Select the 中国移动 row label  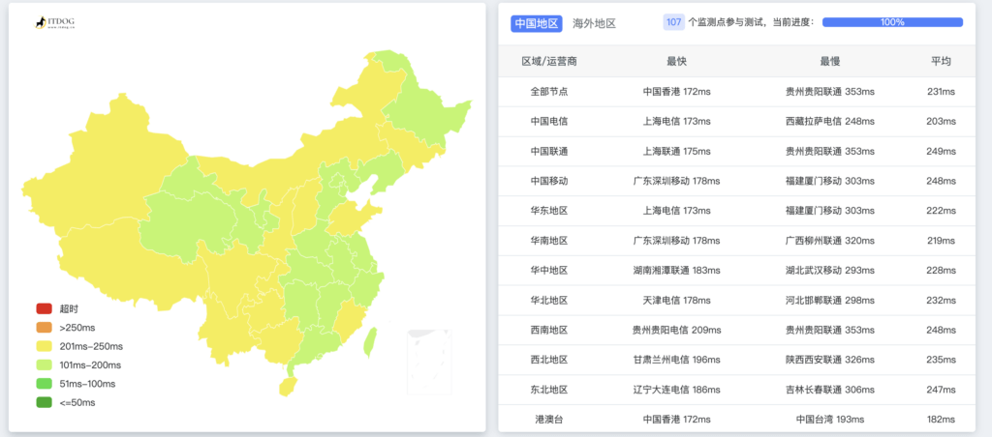coord(549,181)
